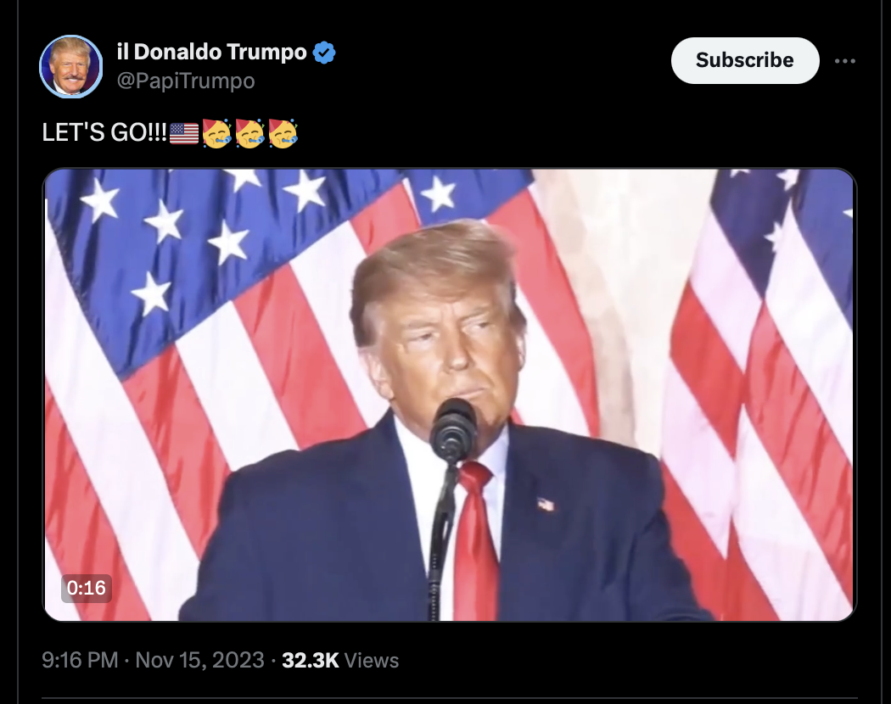Click the 0:16 duration badge
This screenshot has height=704, width=891.
point(87,588)
